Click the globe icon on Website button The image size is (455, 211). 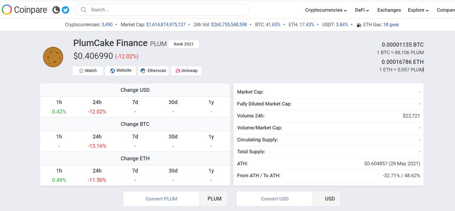click(x=112, y=71)
